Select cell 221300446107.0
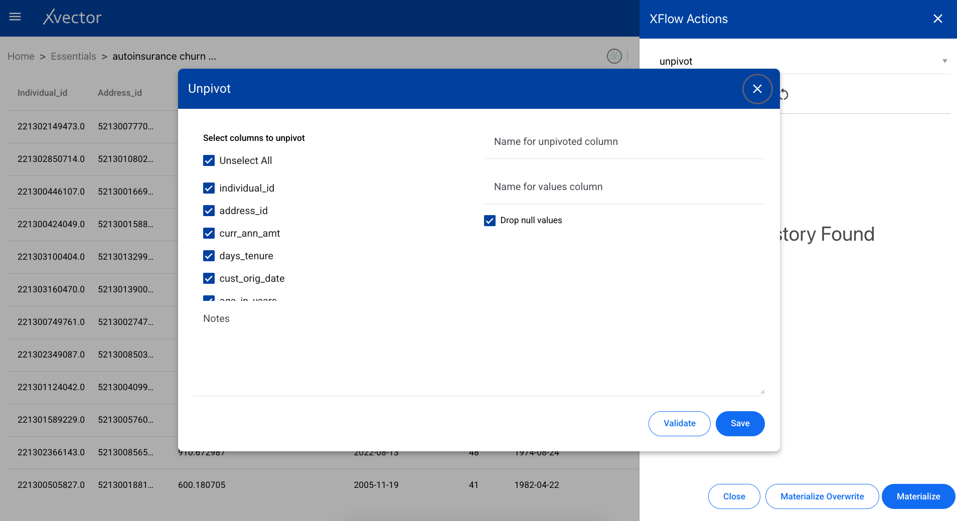 [x=51, y=192]
